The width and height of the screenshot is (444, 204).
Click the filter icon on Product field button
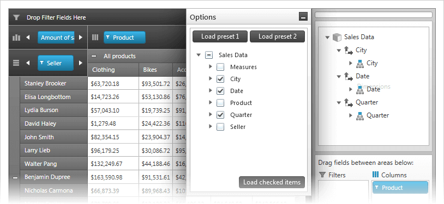108,38
